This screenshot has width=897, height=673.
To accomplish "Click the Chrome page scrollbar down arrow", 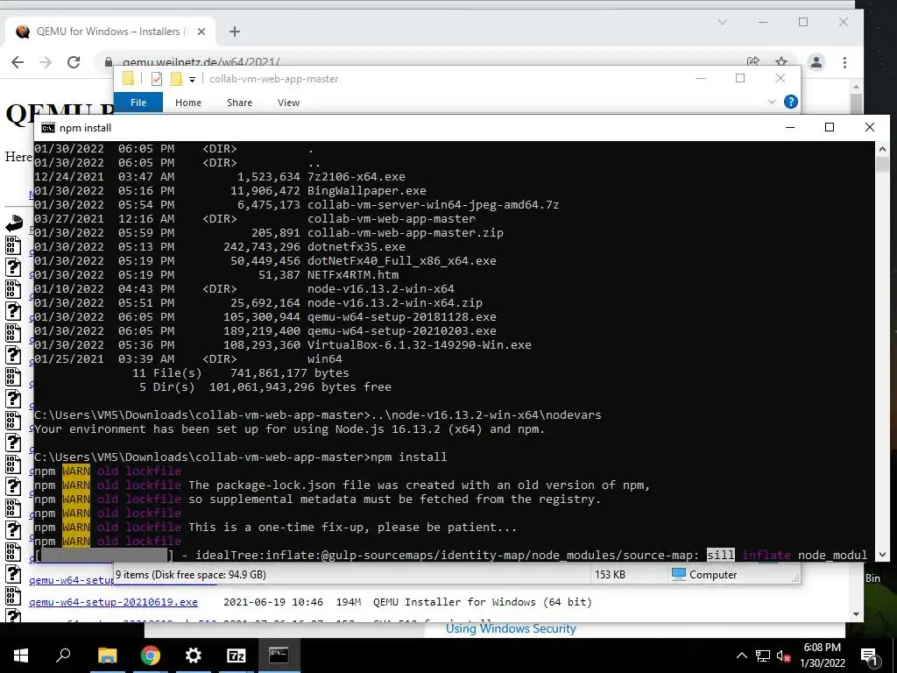I will [x=856, y=614].
